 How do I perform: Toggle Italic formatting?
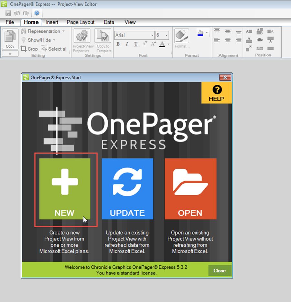[x=127, y=44]
